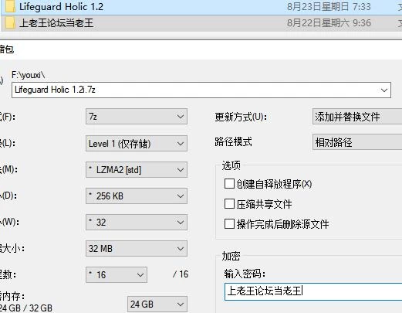The image size is (402, 313).
Task: Enable 压缩共享文件 checkbox
Action: pos(229,204)
